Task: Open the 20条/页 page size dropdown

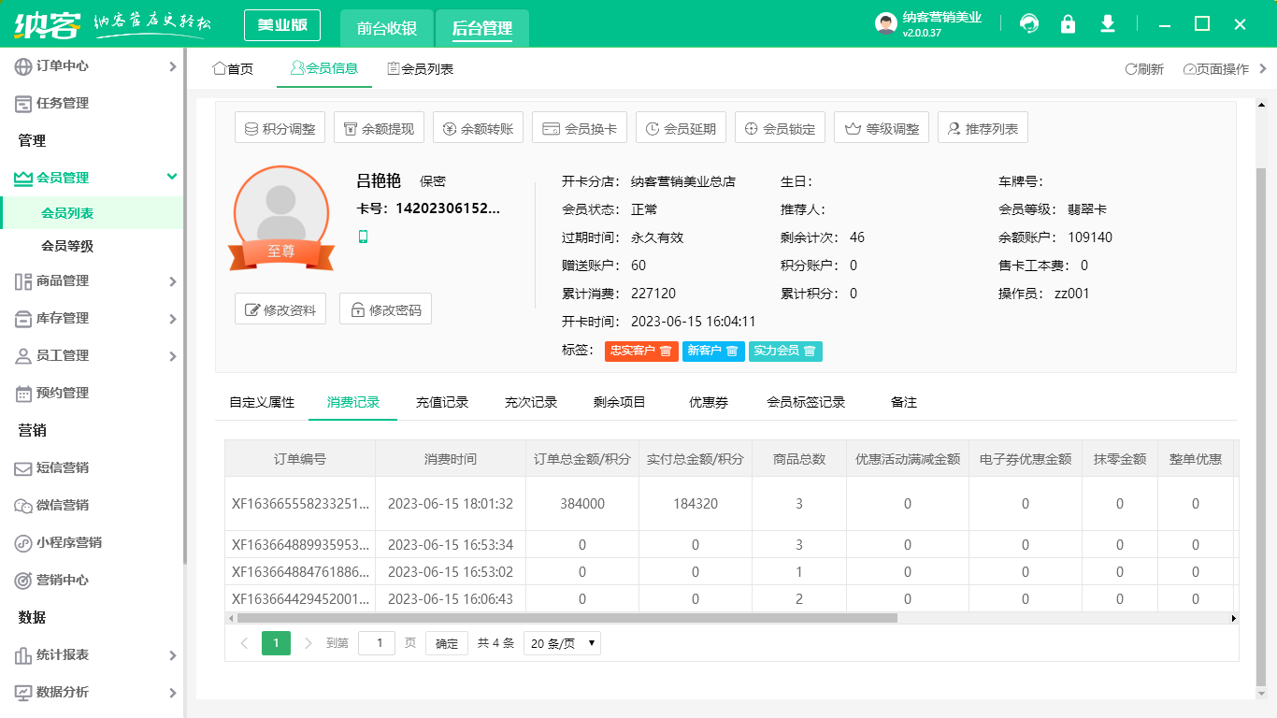Action: pyautogui.click(x=561, y=643)
